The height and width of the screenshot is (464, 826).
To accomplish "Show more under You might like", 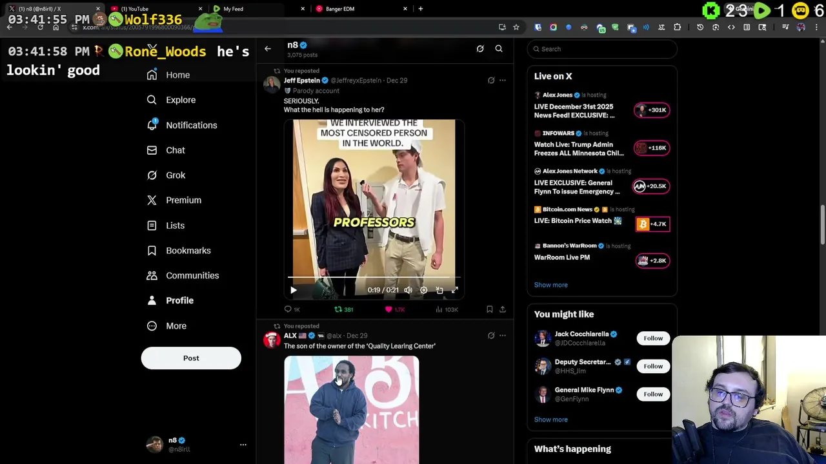I will point(551,420).
